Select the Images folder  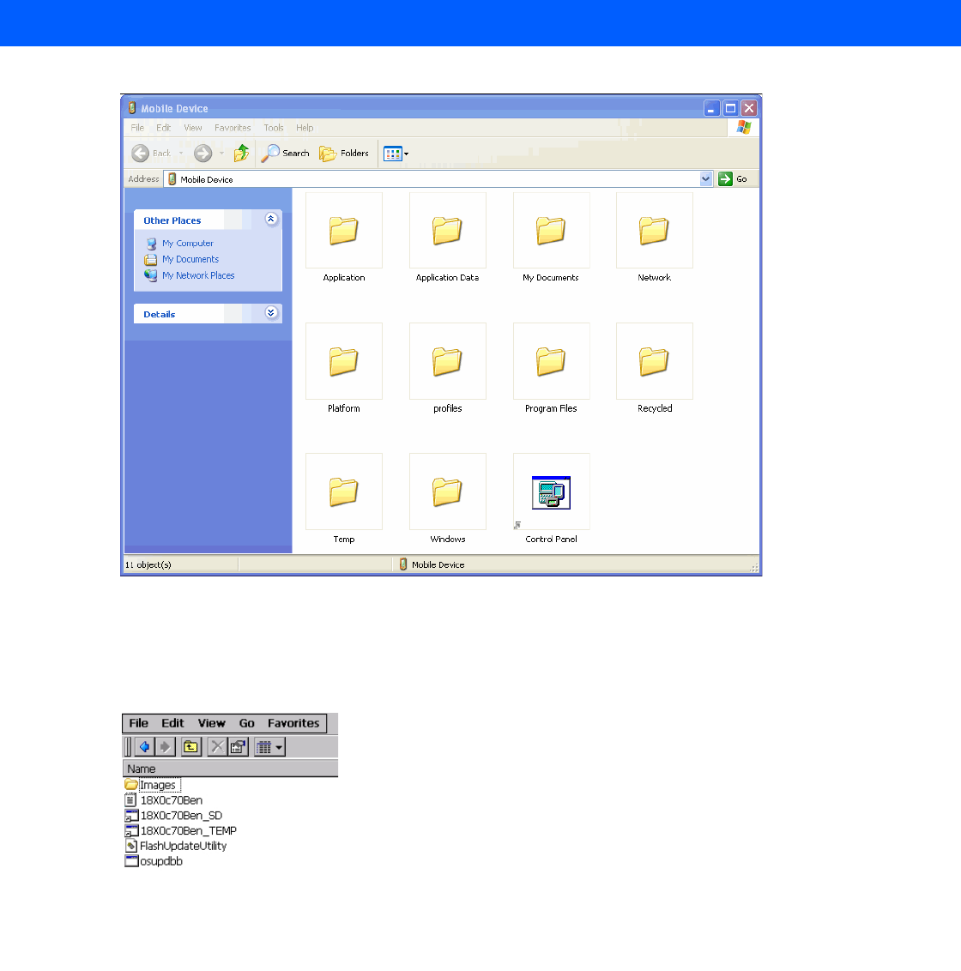[152, 785]
